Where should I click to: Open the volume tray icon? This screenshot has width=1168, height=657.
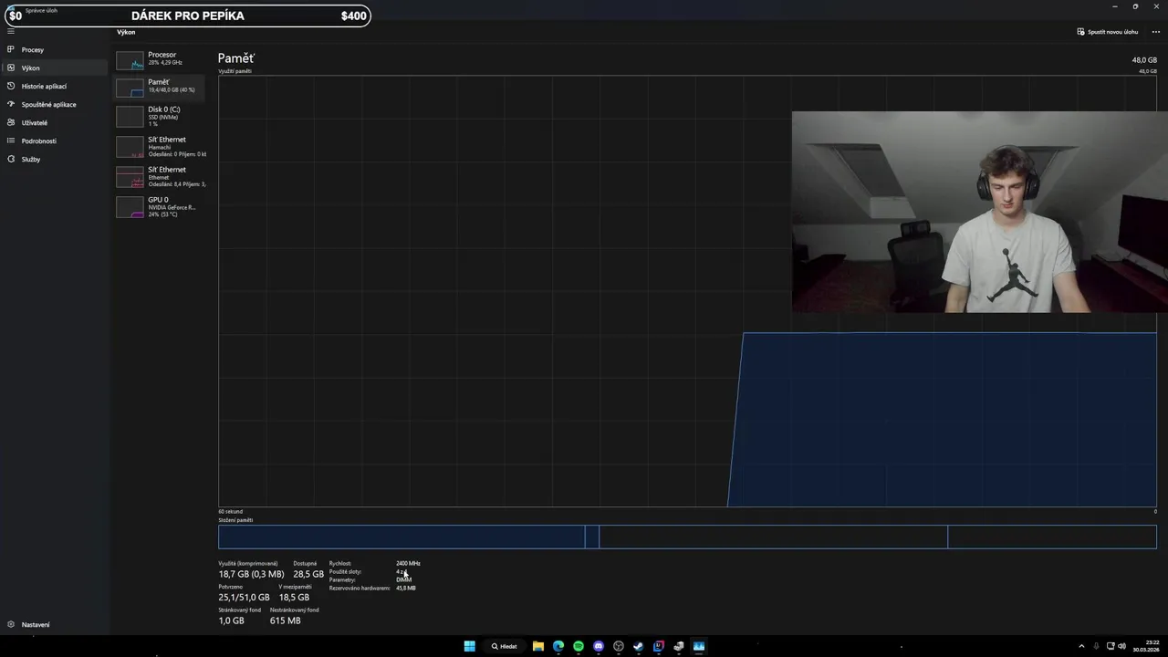click(x=1121, y=646)
